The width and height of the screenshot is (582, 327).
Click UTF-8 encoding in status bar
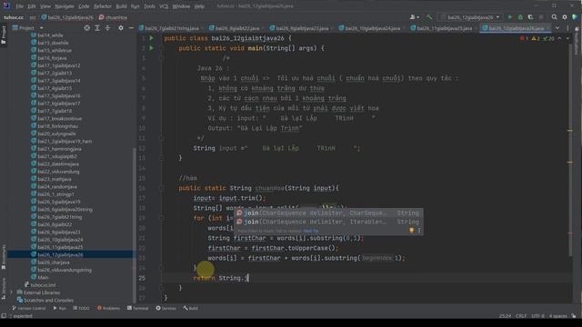pos(537,316)
